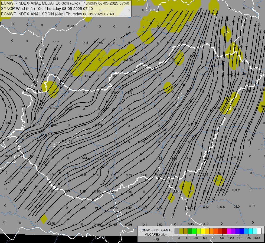Viewport: 265px width, 243px height.
Task: Select the magenta legend swatch
Action: (x=229, y=231)
